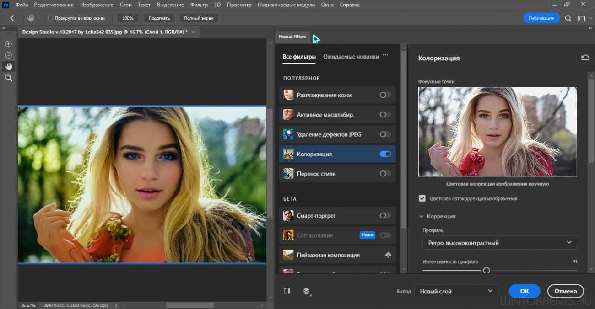This screenshot has width=595, height=309.
Task: Expand the collapsed toolbar double-arrow at left
Action: click(4, 28)
